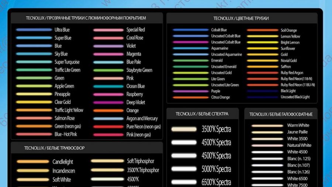The image size is (332, 187).
Task: Click the Citrus Orange swatch
Action: point(191,97)
